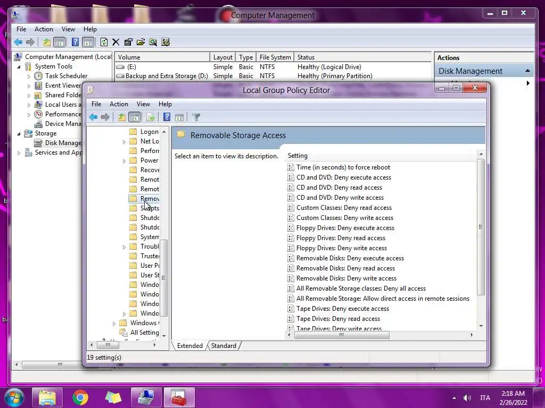Image resolution: width=545 pixels, height=408 pixels.
Task: Expand the Troubleshooting folder node
Action: [x=124, y=247]
